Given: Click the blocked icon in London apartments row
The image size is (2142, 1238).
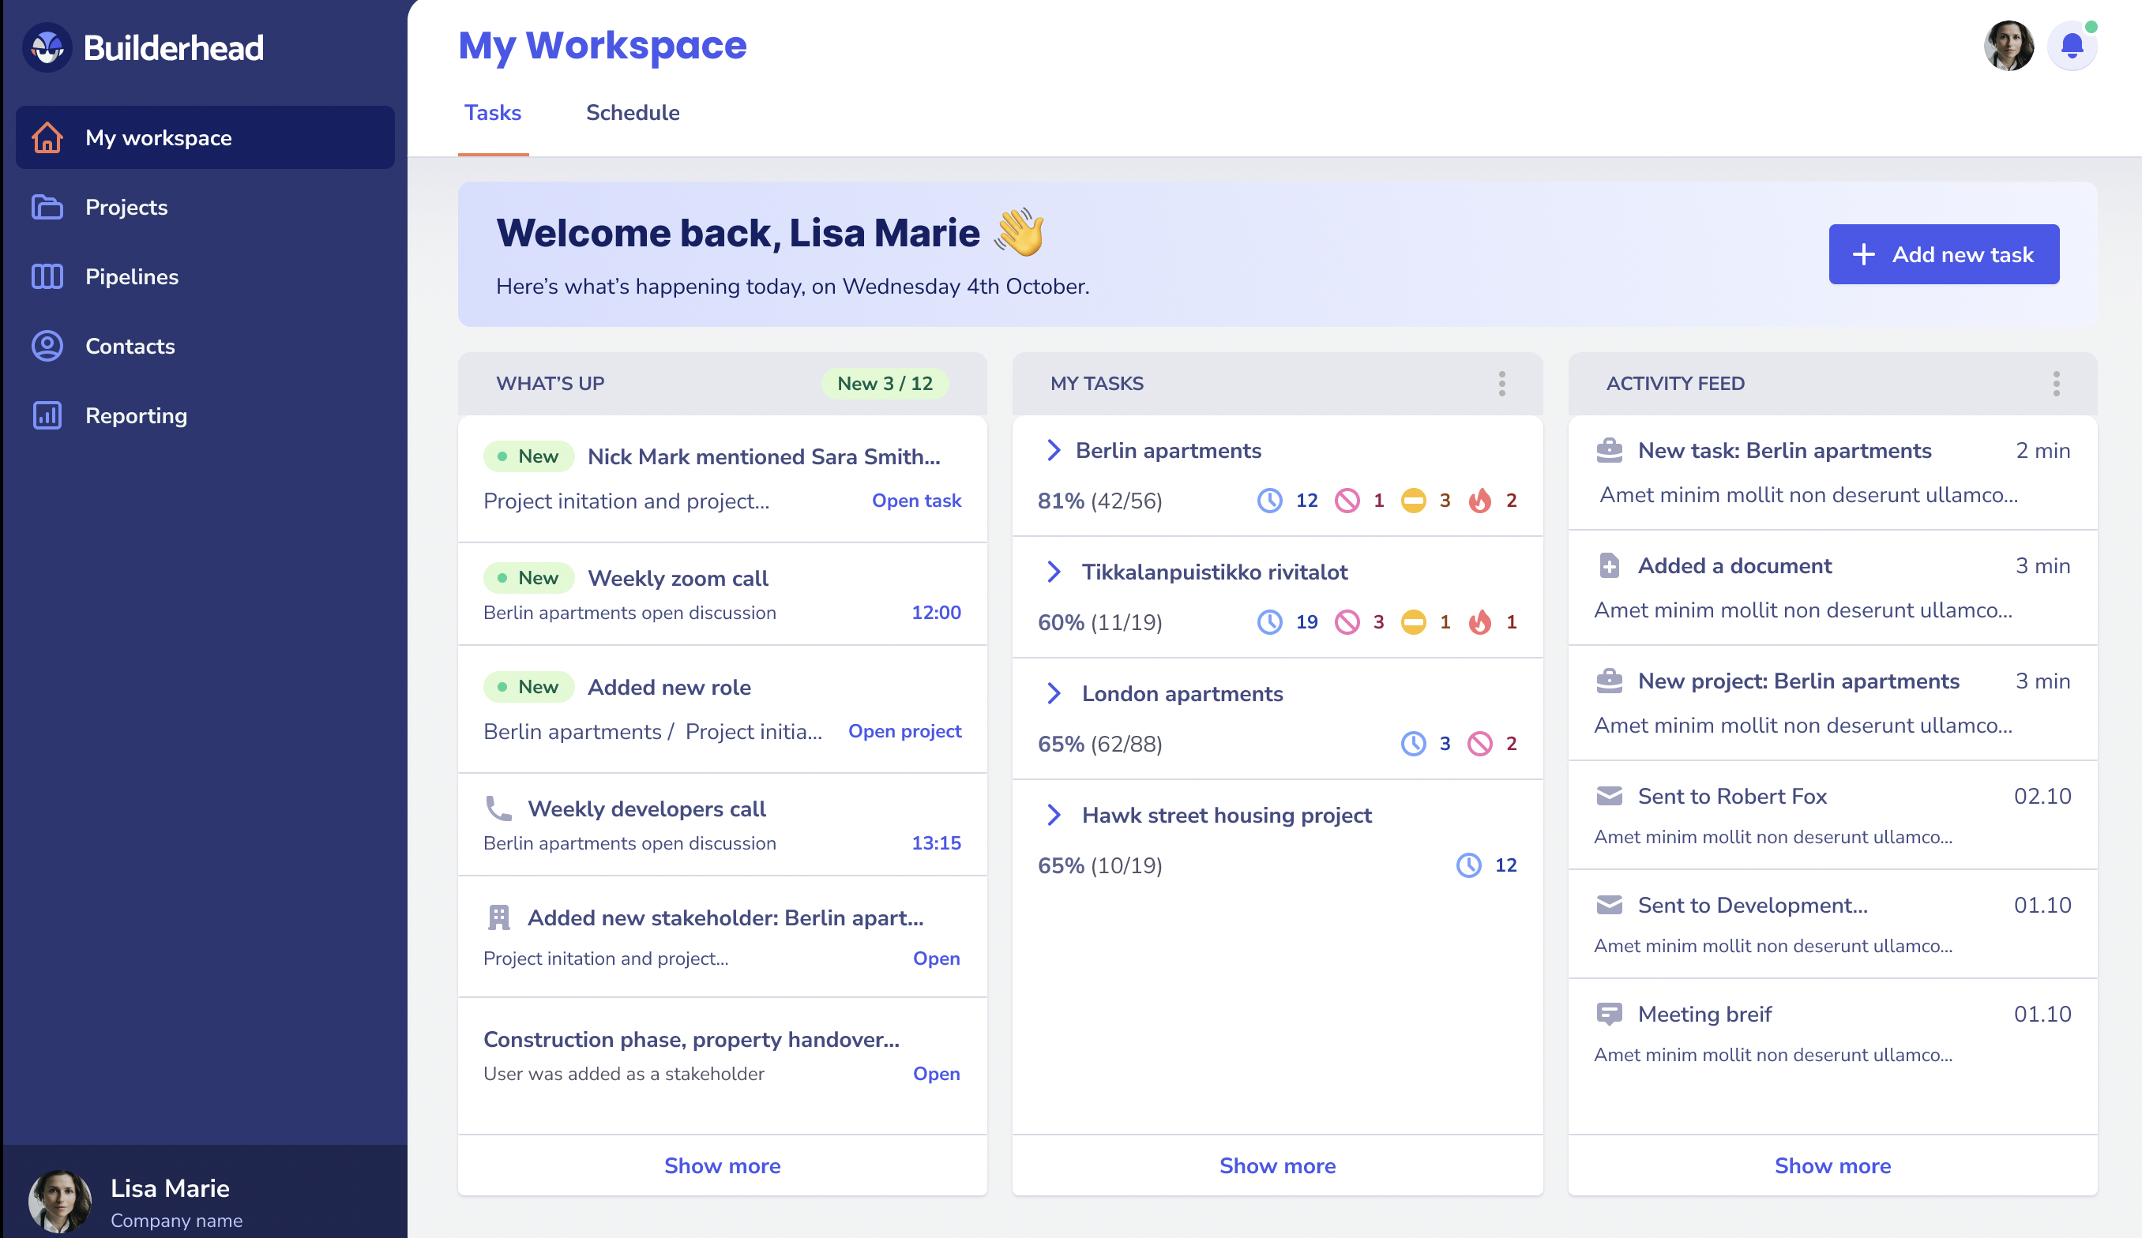Looking at the screenshot, I should click(x=1479, y=744).
